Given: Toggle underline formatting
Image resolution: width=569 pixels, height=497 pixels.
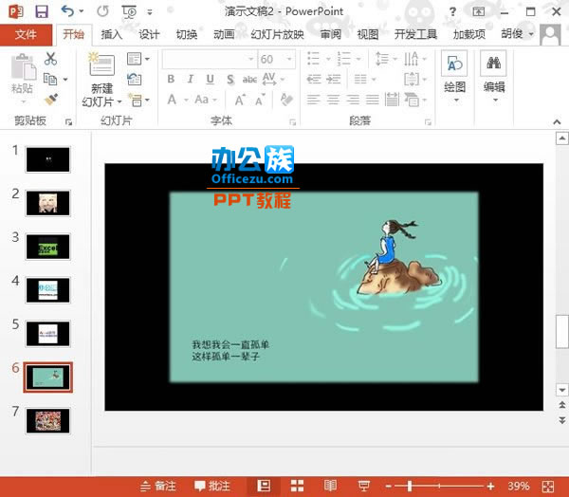Looking at the screenshot, I should 210,79.
